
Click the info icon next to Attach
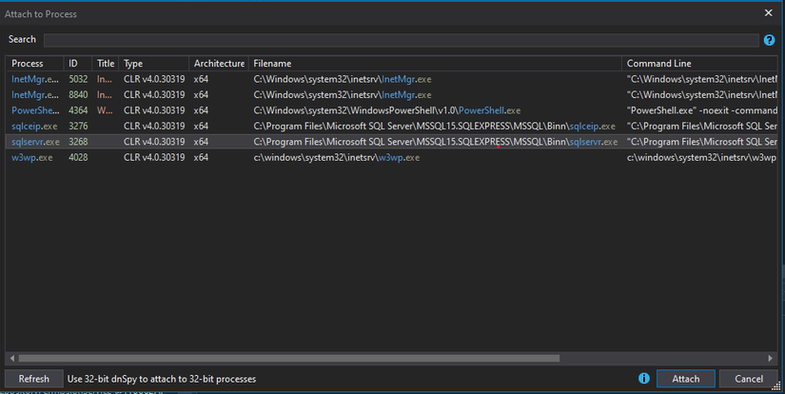tap(644, 379)
